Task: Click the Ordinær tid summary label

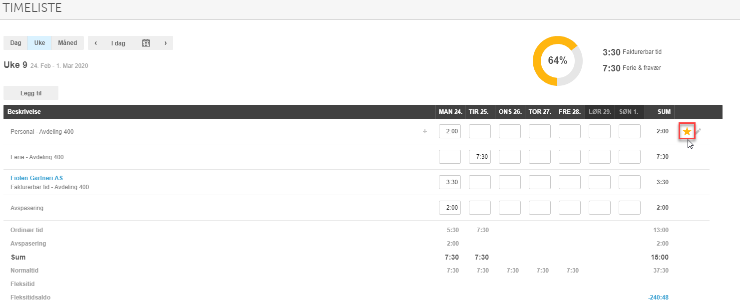Action: (27, 230)
